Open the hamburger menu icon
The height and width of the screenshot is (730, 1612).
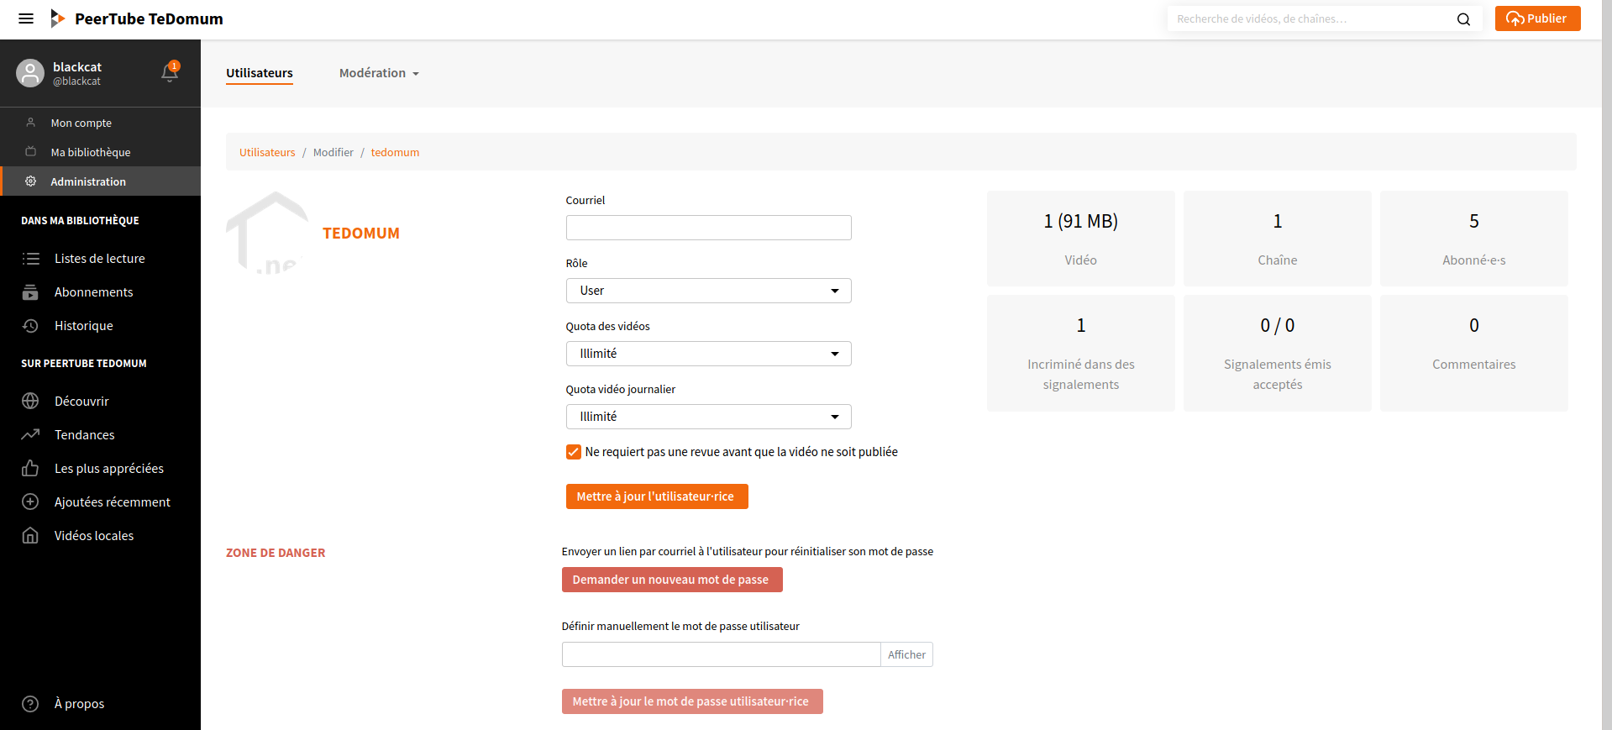26,18
